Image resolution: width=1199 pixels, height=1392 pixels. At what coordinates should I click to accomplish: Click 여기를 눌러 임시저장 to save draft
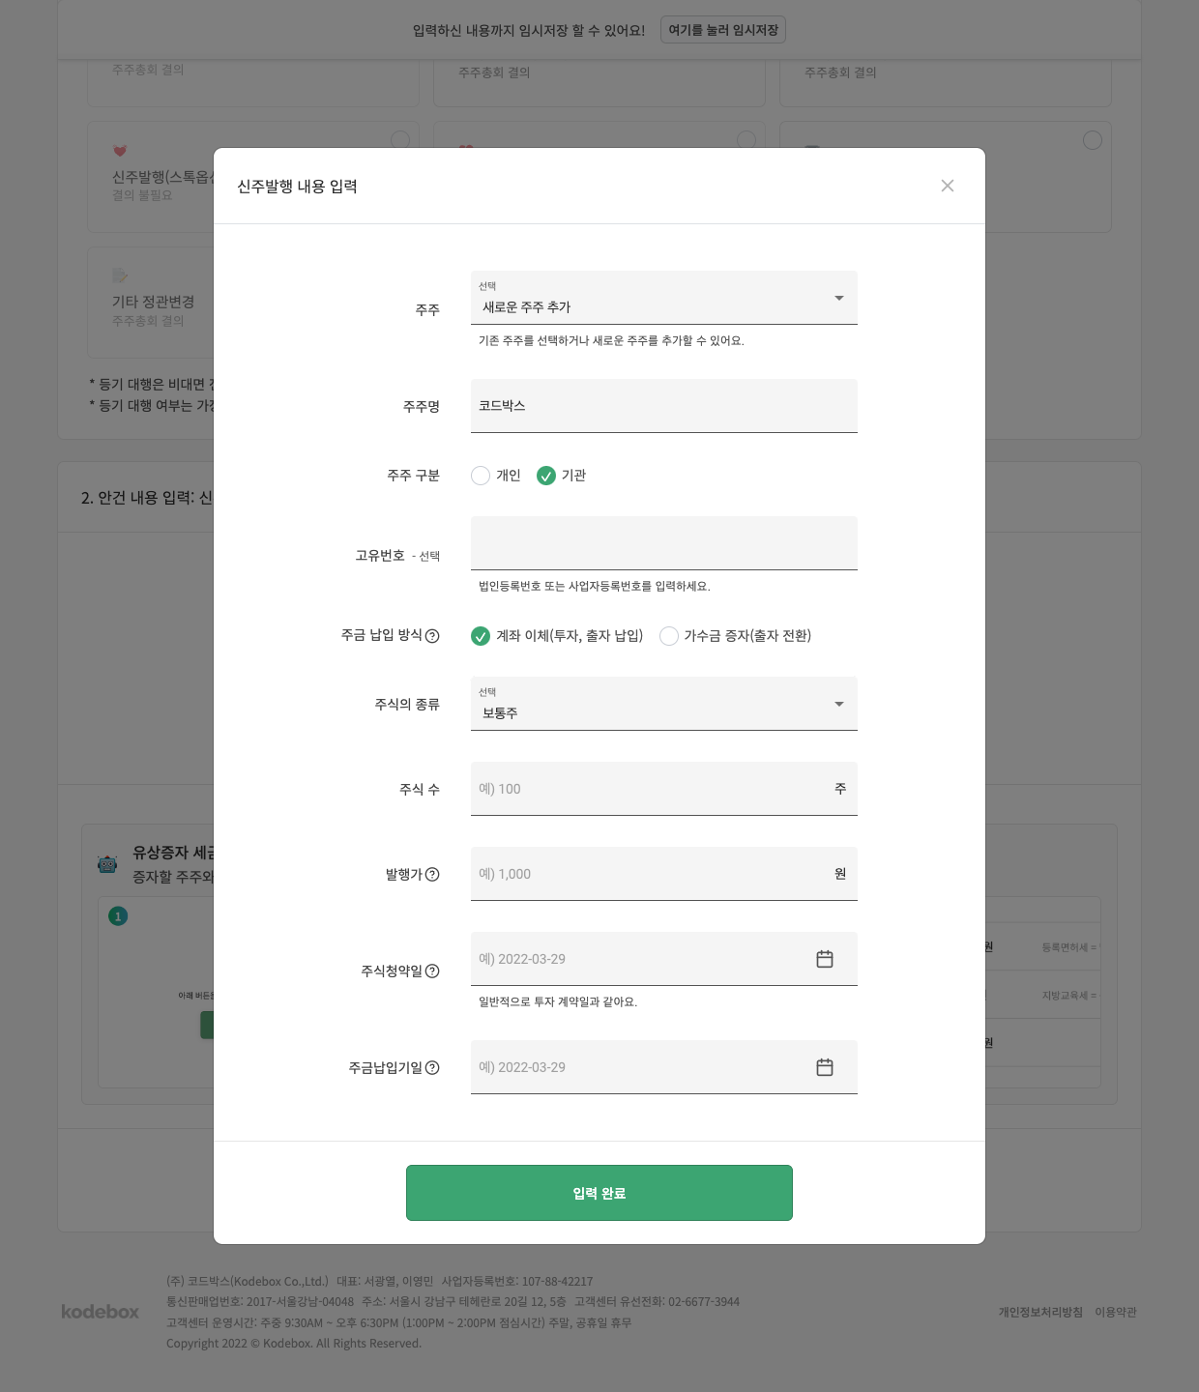pyautogui.click(x=722, y=29)
